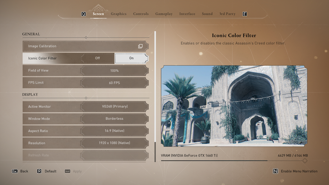The height and width of the screenshot is (185, 329).
Task: Open the Controls tab
Action: tap(141, 14)
